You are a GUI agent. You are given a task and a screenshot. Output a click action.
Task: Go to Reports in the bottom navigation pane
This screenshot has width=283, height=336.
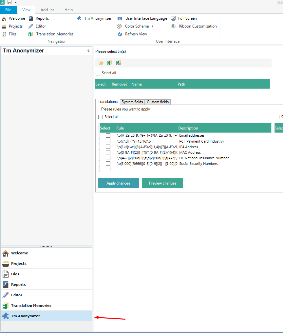[47, 285]
